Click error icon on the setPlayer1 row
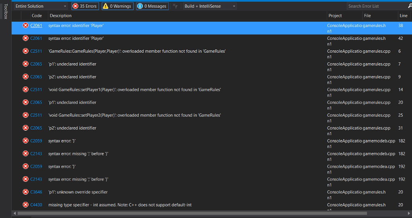This screenshot has width=412, height=218. 25,90
